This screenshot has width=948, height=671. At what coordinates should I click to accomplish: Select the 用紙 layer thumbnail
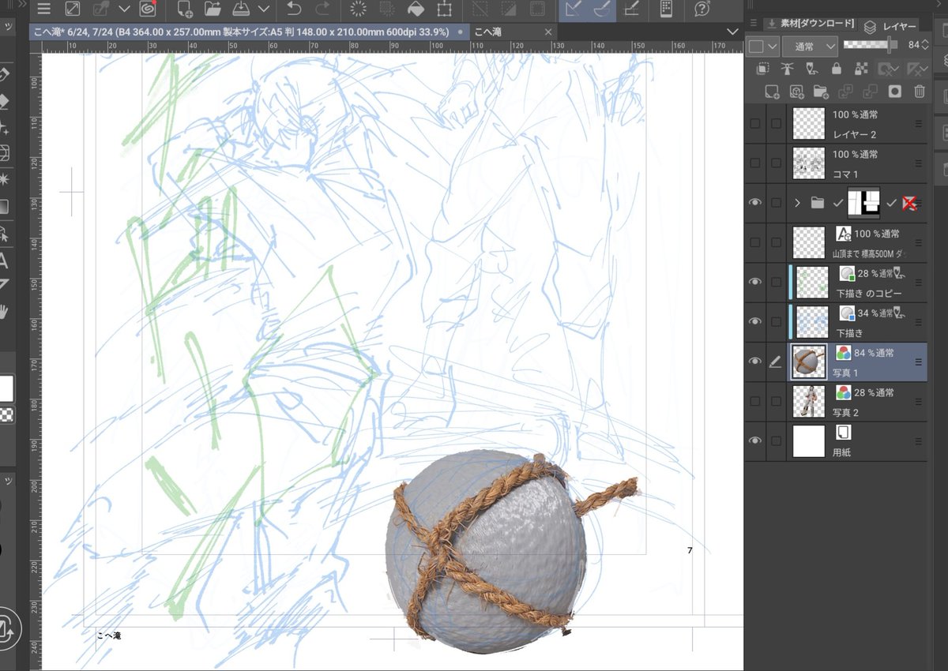click(809, 440)
